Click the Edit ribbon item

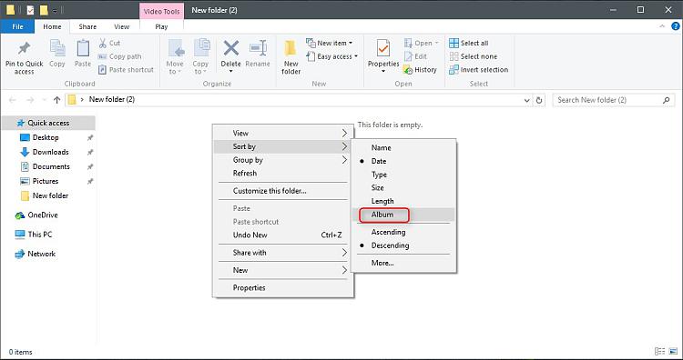(415, 56)
